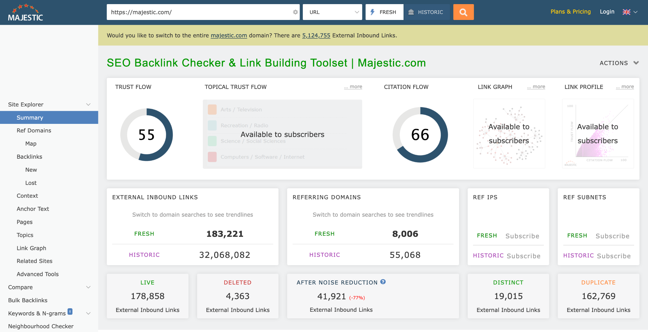Click more link for Link Graph
This screenshot has width=648, height=332.
tap(536, 86)
